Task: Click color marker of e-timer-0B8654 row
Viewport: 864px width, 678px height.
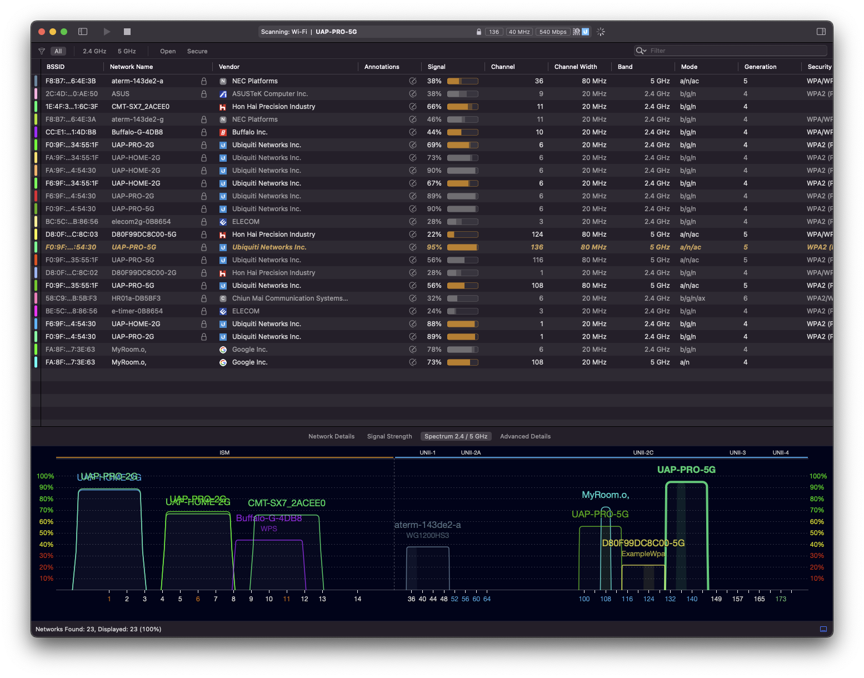Action: (x=36, y=311)
